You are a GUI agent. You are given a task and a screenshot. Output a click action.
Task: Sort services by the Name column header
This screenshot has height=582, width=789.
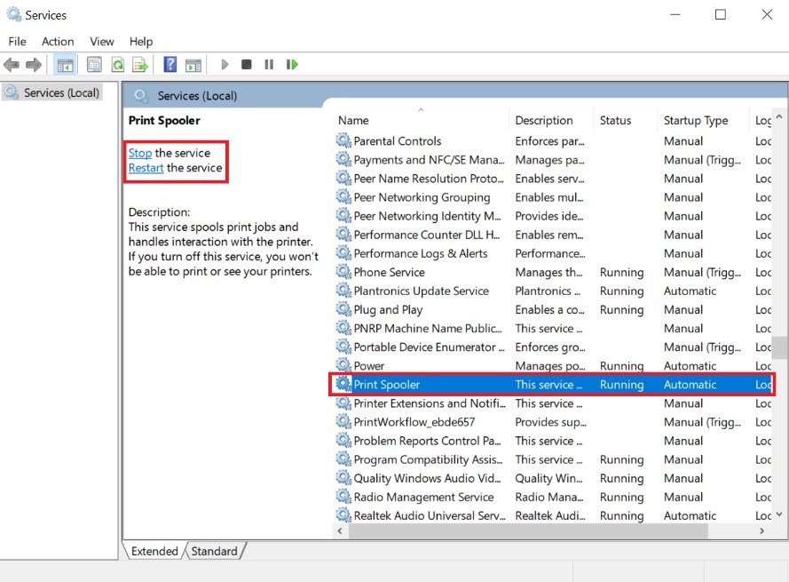click(x=353, y=121)
